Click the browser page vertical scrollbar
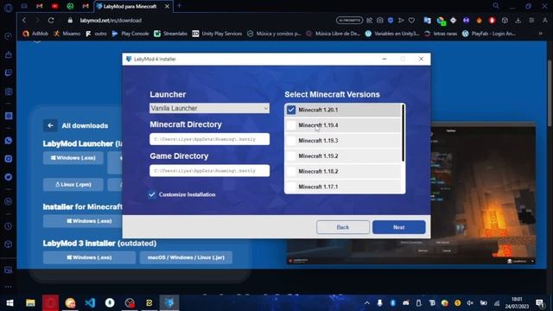 tap(550, 93)
